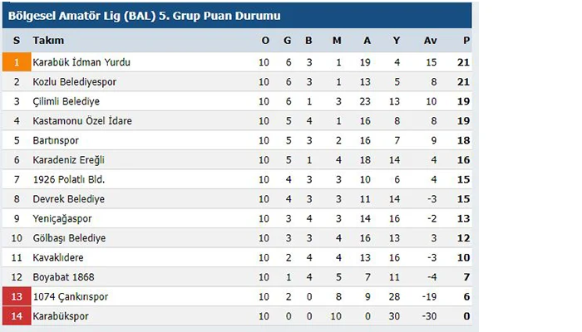Image resolution: width=582 pixels, height=332 pixels.
Task: Click Kastamonu Özel İdare team name
Action: (x=81, y=121)
